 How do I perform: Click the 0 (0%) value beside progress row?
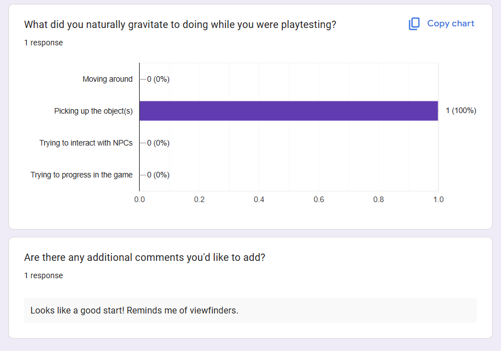click(x=158, y=175)
